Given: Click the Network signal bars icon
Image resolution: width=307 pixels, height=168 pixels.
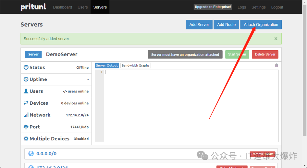Looking at the screenshot, I should [x=26, y=115].
